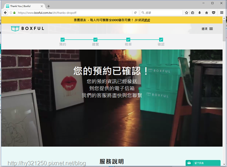Open the 留下訊息 message button

click(203, 163)
